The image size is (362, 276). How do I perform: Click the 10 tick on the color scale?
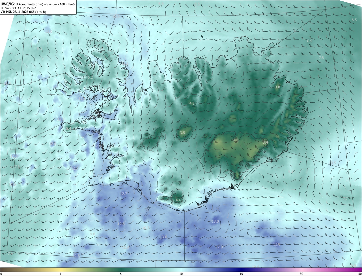(181, 274)
